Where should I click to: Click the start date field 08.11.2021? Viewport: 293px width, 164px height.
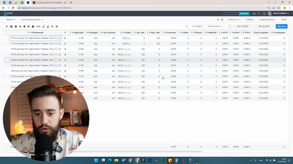click(243, 26)
